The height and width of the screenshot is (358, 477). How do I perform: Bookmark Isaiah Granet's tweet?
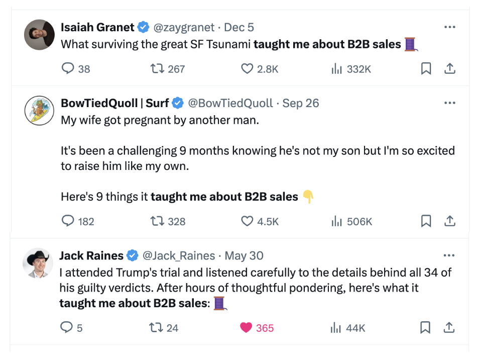pos(426,69)
